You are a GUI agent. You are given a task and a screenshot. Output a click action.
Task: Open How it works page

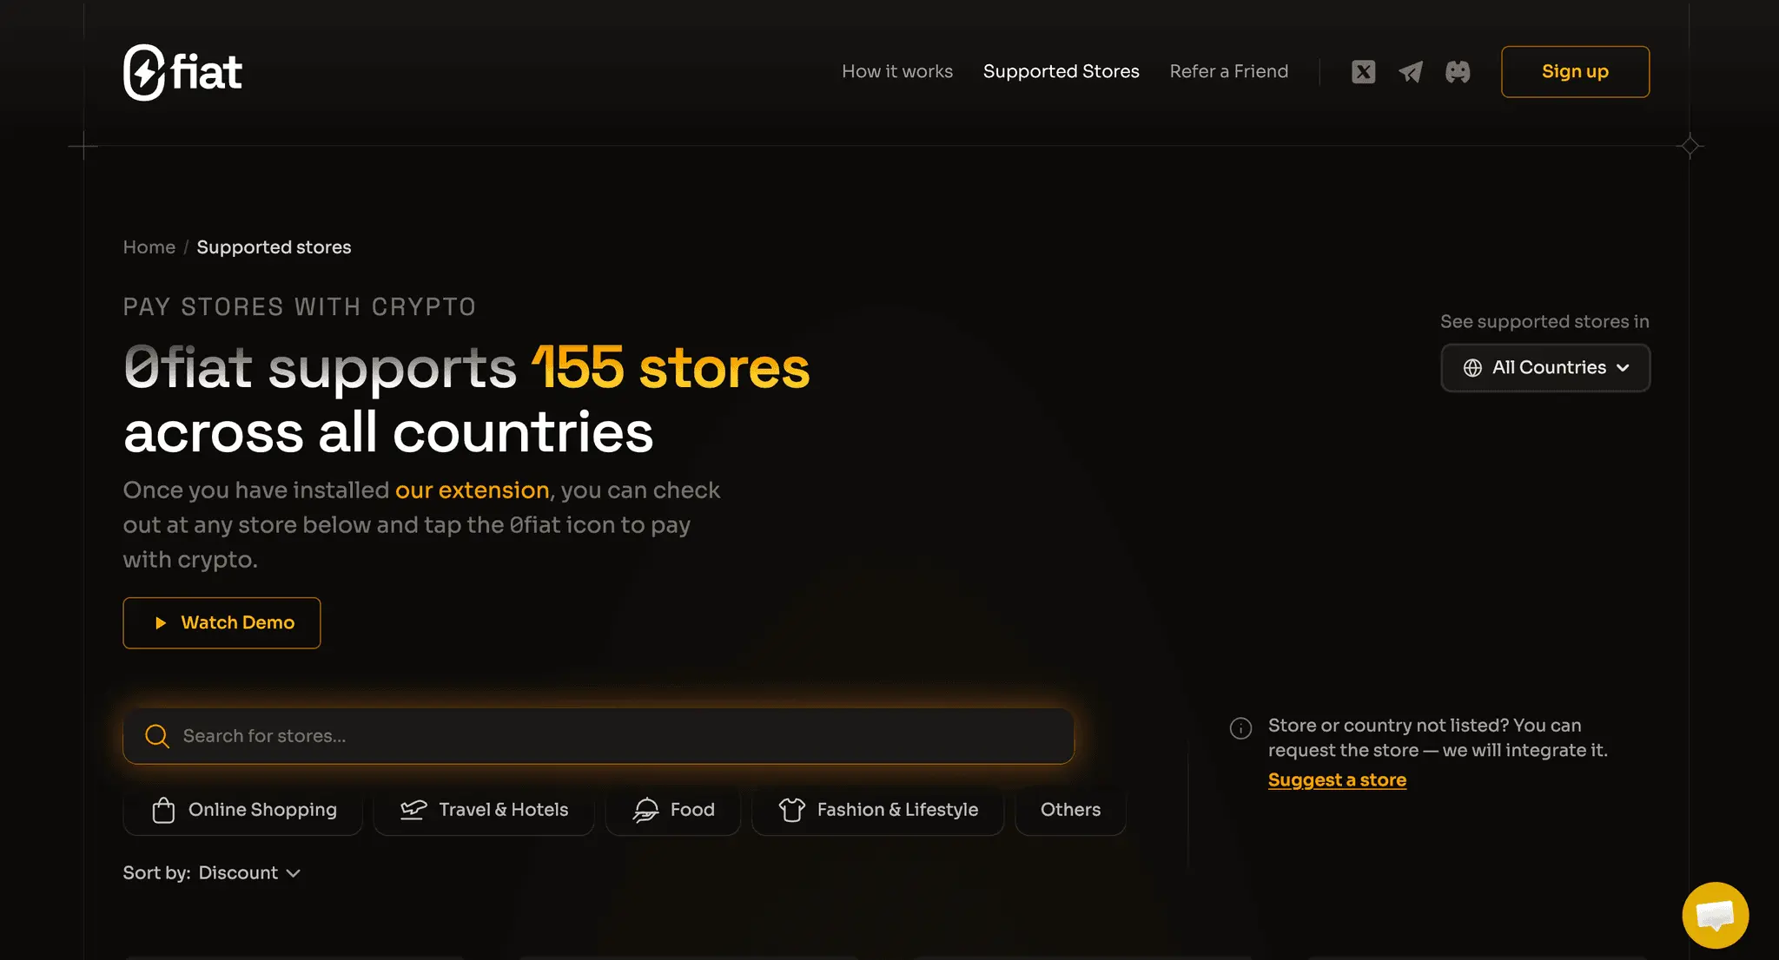click(x=897, y=71)
